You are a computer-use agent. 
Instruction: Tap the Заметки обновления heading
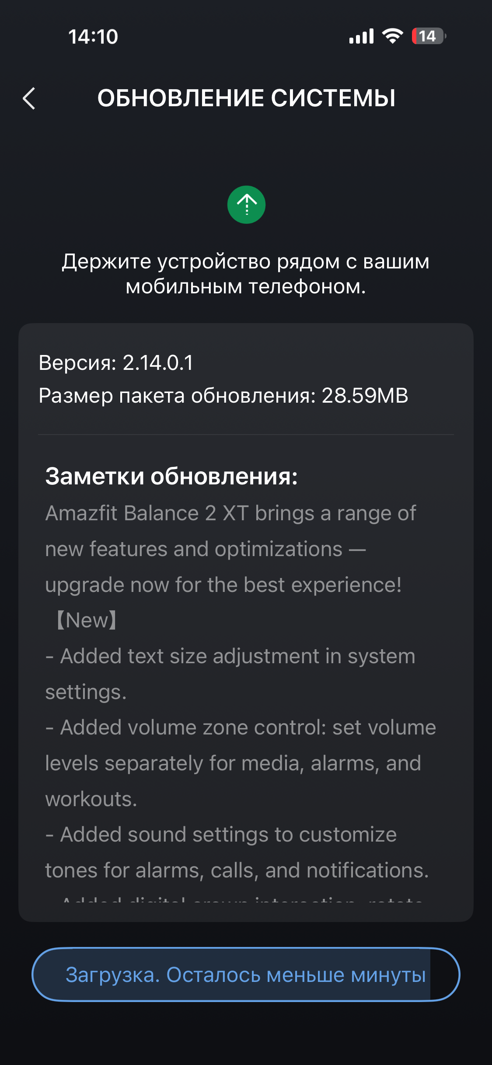coord(171,476)
